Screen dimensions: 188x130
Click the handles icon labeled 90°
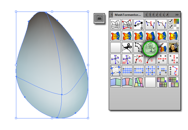pyautogui.click(x=127, y=59)
